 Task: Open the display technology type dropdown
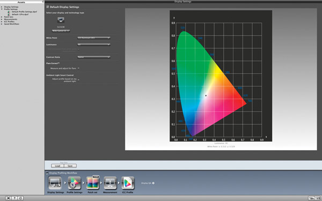61,31
